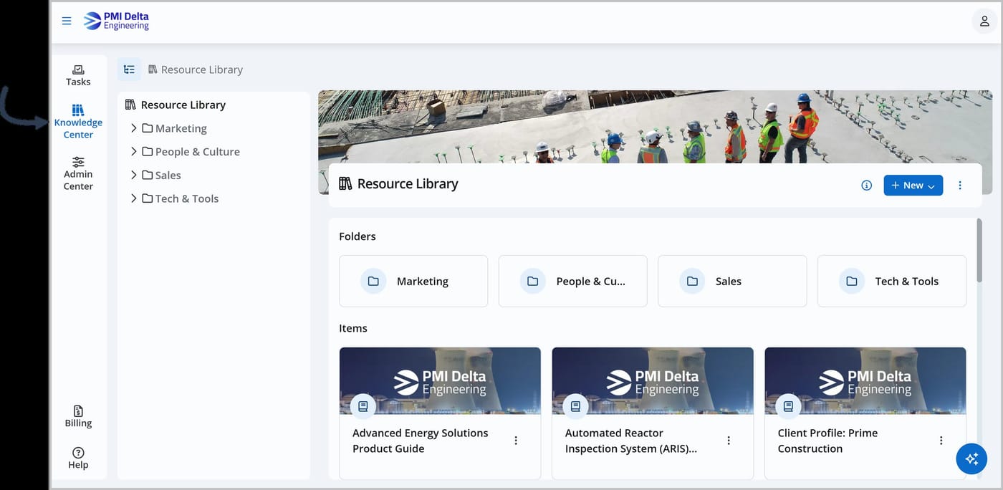Image resolution: width=1003 pixels, height=490 pixels.
Task: Click Advanced Energy Solutions Product Guide title
Action: click(420, 441)
